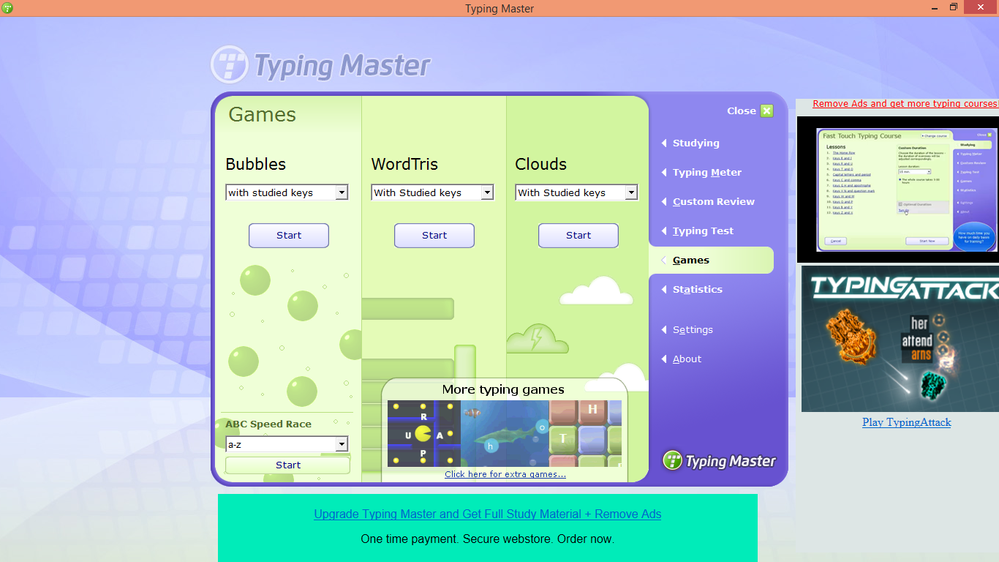The image size is (999, 562).
Task: Open the Settings section
Action: (693, 330)
